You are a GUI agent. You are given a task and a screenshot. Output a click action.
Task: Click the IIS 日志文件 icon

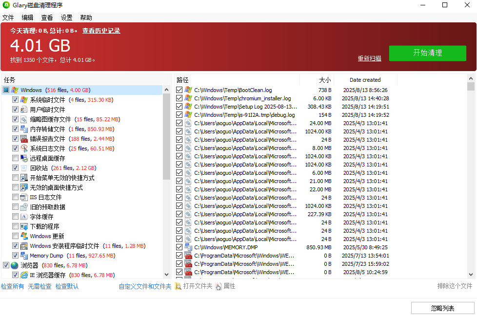click(x=24, y=197)
